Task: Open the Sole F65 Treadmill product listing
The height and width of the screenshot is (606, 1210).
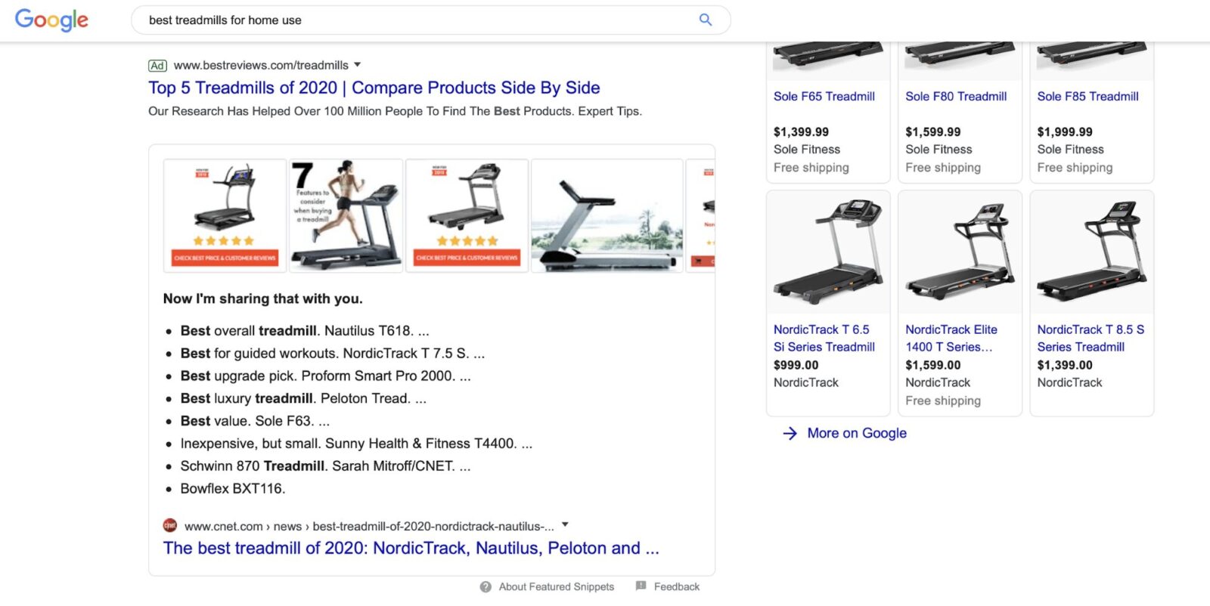Action: [x=824, y=96]
